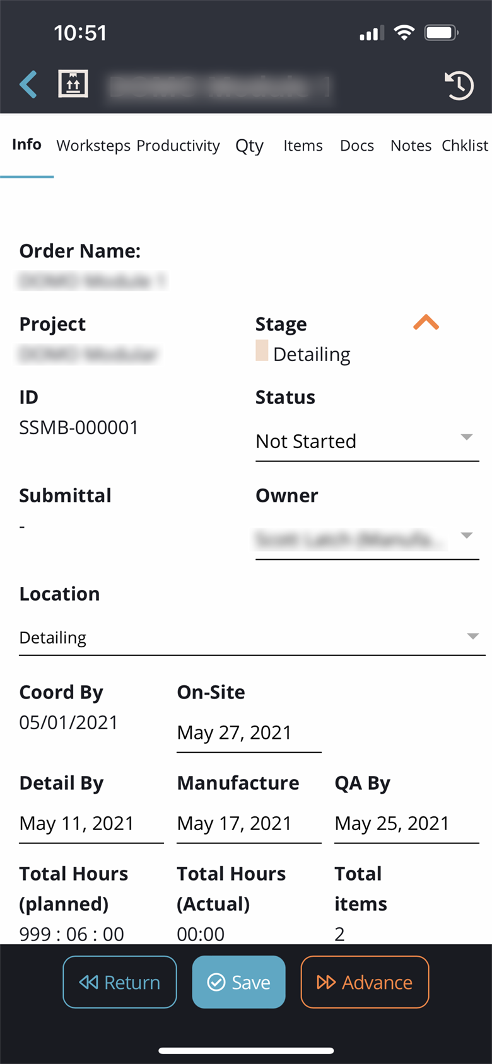This screenshot has width=492, height=1064.
Task: Collapse the Stage section with the chevron
Action: tap(427, 322)
